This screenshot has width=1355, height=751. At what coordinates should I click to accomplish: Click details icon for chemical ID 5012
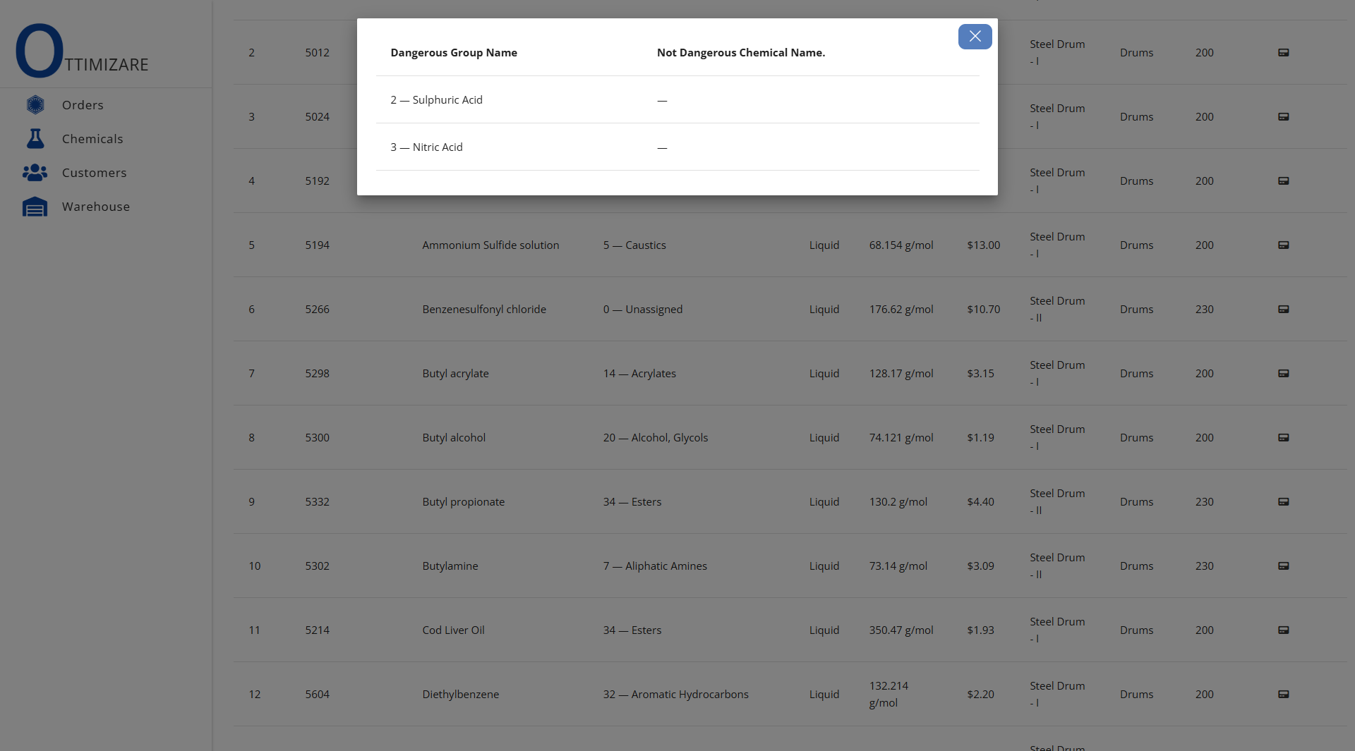coord(1284,53)
